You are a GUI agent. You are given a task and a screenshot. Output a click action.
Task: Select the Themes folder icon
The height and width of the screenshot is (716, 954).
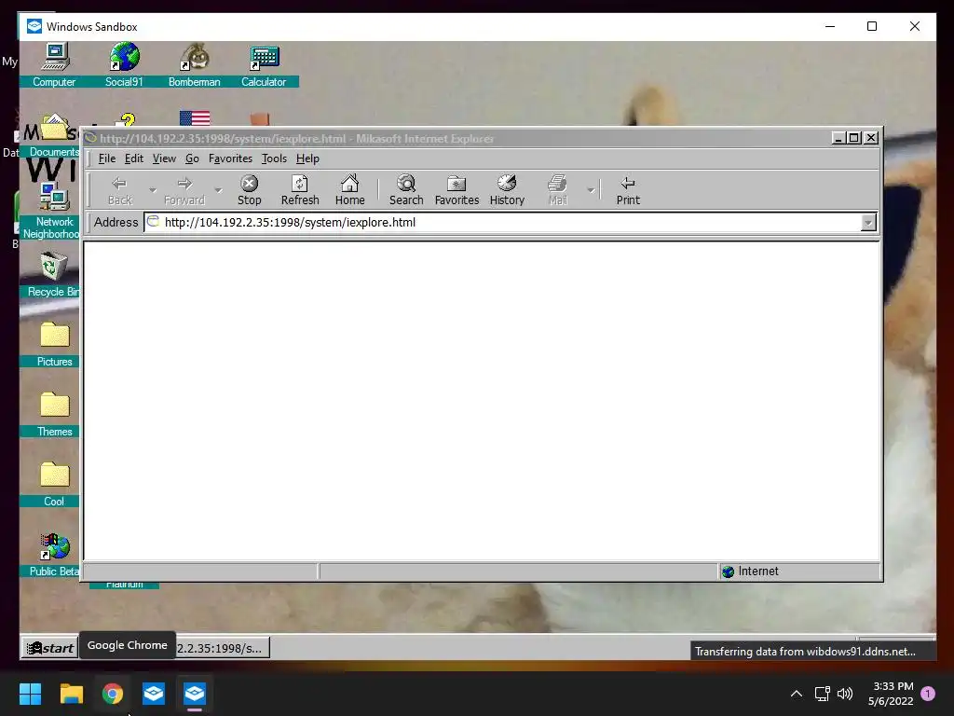tap(55, 414)
